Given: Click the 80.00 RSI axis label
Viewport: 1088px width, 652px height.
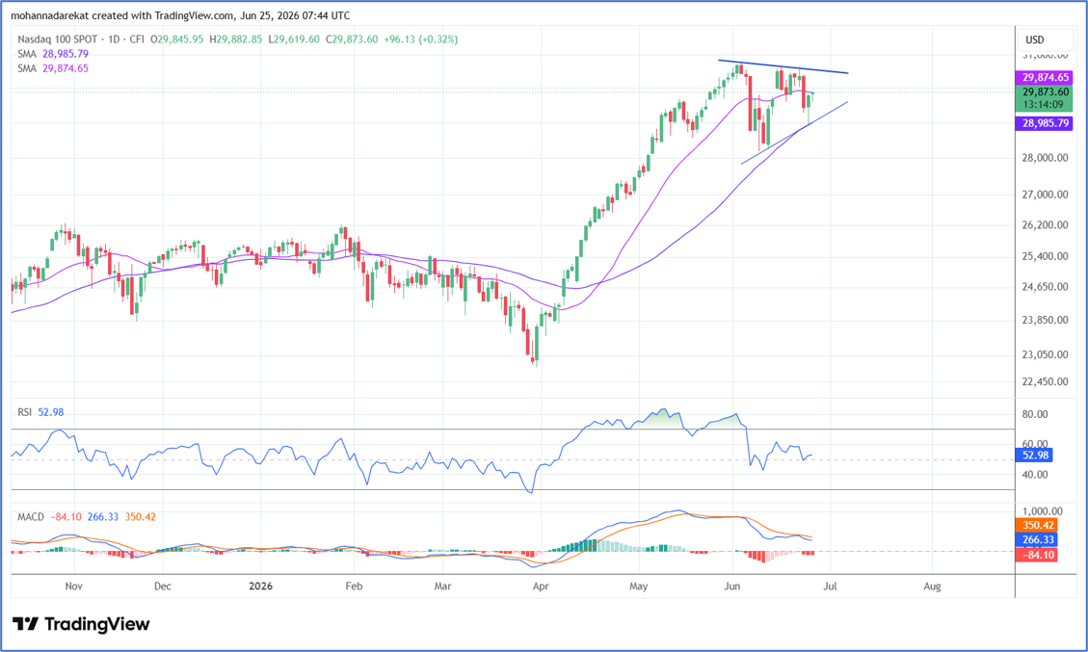Looking at the screenshot, I should pos(1035,415).
